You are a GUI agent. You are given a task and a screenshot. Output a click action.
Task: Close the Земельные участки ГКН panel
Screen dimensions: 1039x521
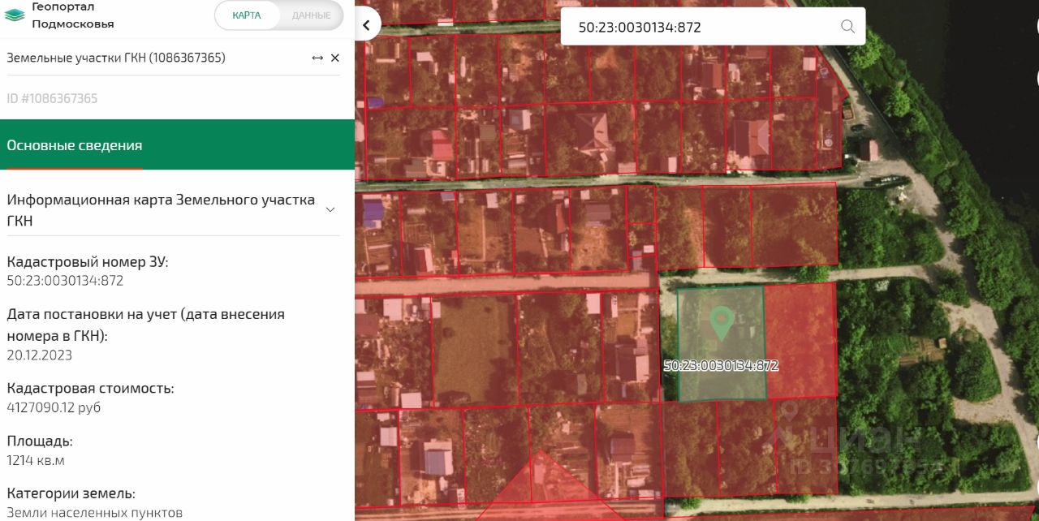[335, 58]
